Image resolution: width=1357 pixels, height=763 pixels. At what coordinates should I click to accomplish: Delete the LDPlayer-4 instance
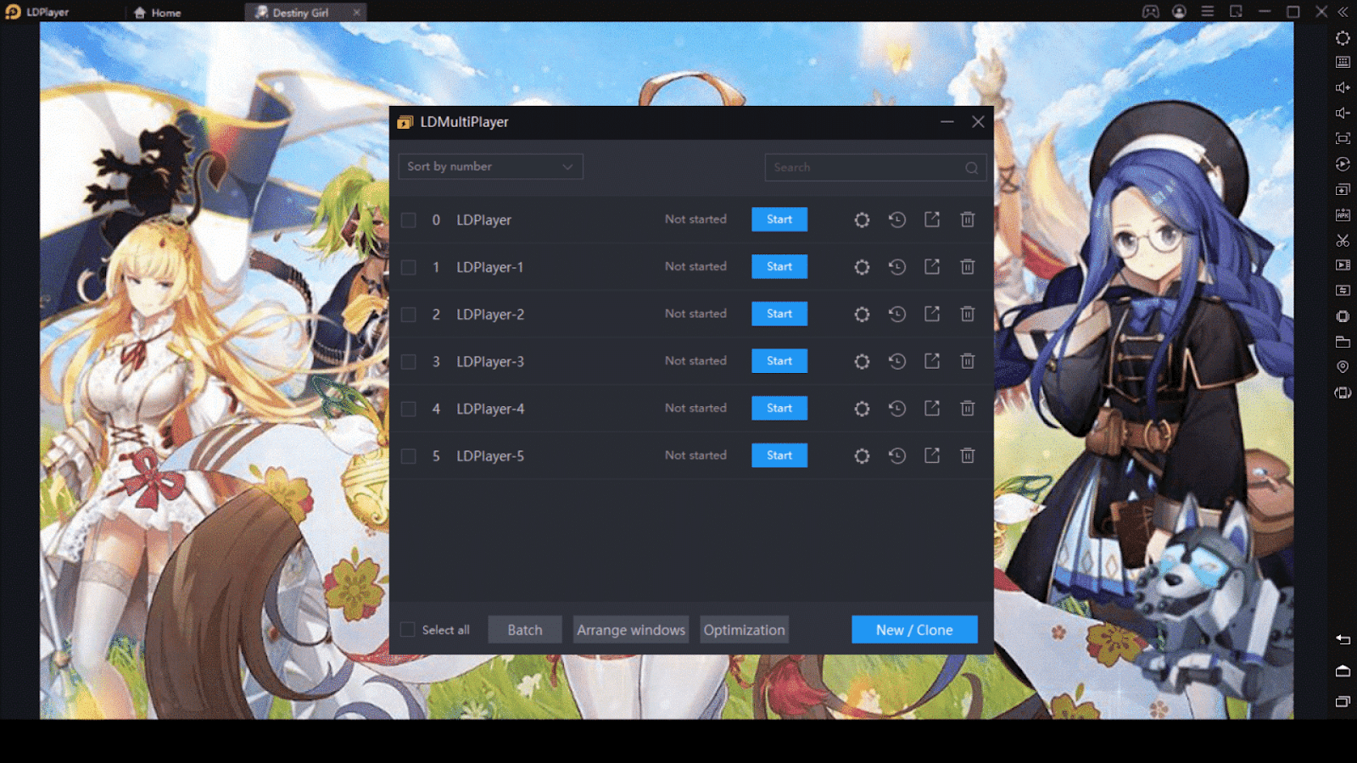click(x=967, y=409)
